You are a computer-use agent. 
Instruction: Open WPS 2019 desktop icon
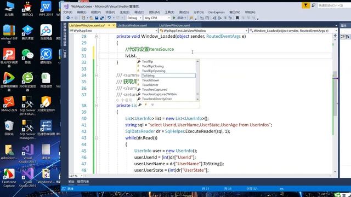click(x=46, y=9)
